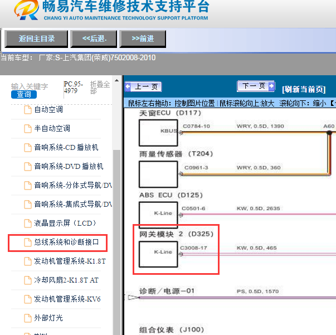This screenshot has width=336, height=335.
Task: Click the right arrow icon on 下一页
Action: 271,86
